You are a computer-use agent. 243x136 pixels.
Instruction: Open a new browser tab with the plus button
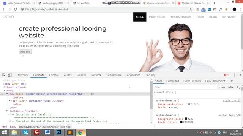(214, 3)
